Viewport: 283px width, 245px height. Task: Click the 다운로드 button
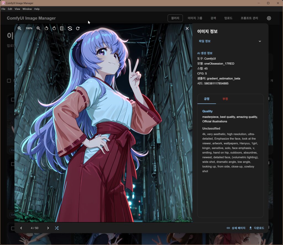pos(256,228)
